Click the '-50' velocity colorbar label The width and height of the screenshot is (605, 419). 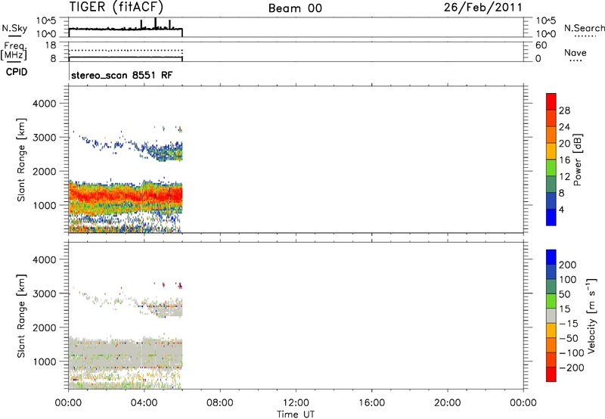pyautogui.click(x=569, y=338)
